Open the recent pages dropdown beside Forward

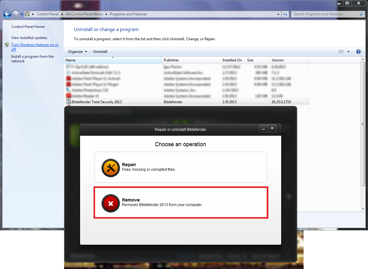pos(22,14)
